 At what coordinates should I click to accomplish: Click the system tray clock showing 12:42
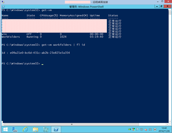(x=164, y=129)
